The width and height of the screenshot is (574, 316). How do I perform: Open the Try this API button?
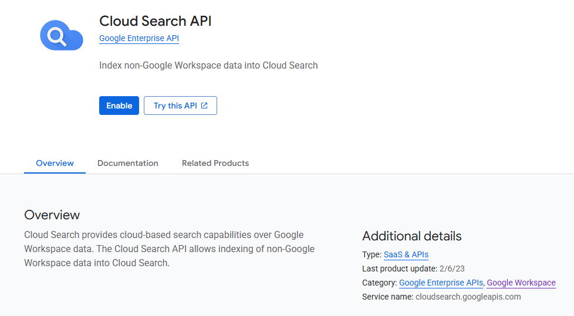click(x=180, y=106)
